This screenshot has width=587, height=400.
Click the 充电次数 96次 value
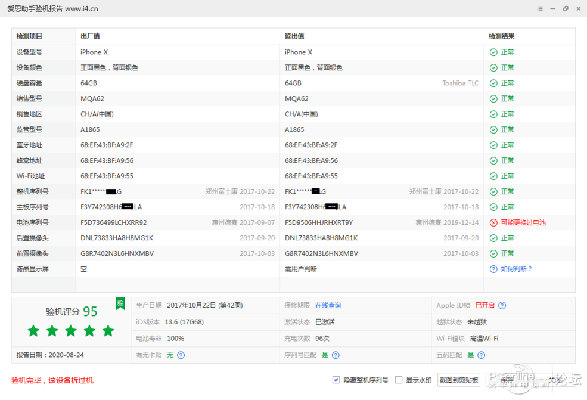(x=322, y=339)
